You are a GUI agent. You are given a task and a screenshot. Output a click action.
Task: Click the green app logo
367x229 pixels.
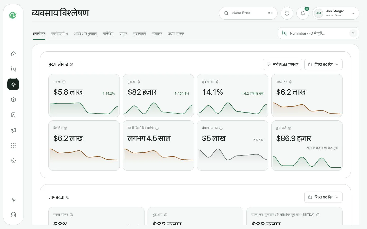(13, 15)
